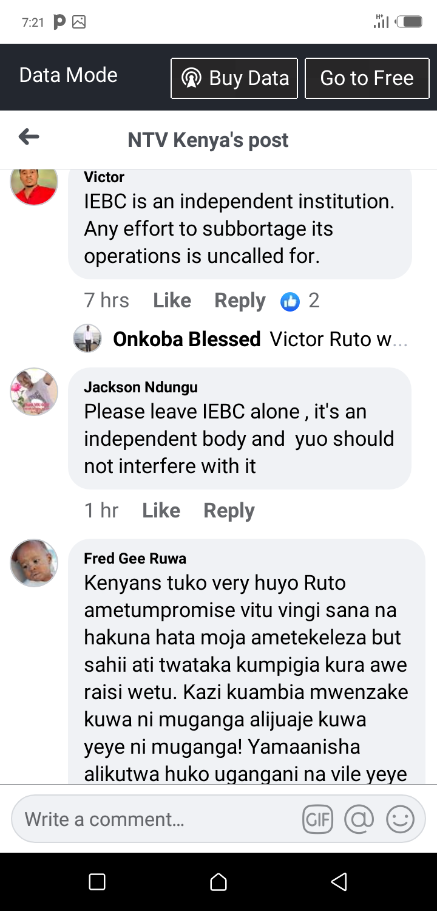Tap the Android recent apps square icon
Image resolution: width=437 pixels, height=911 pixels.
tap(97, 882)
